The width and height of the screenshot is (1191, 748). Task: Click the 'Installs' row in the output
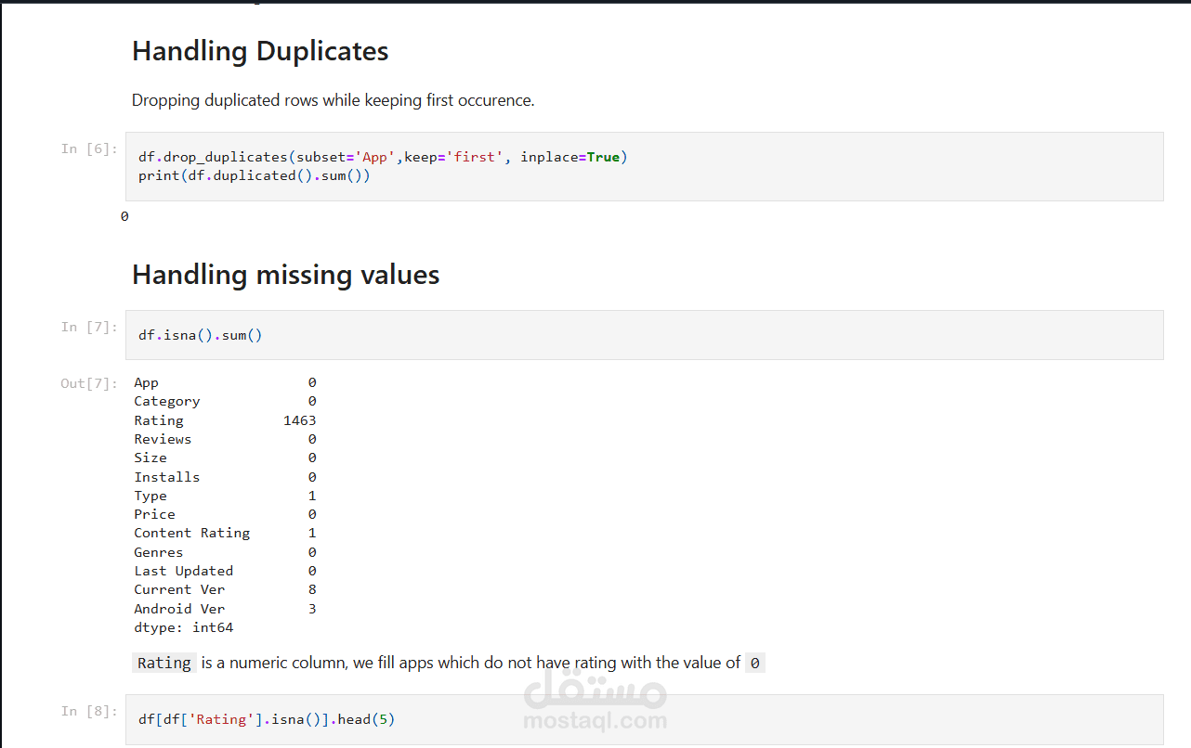[225, 477]
